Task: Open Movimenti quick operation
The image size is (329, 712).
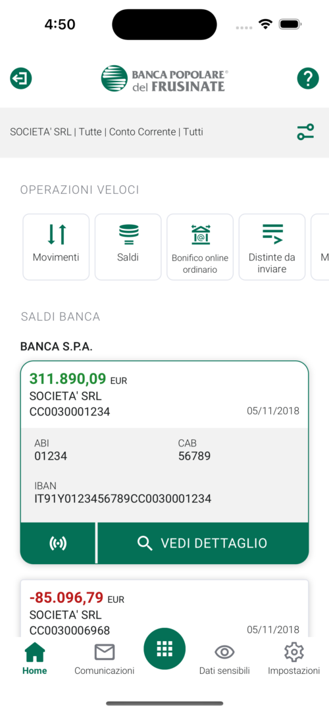Action: click(56, 247)
